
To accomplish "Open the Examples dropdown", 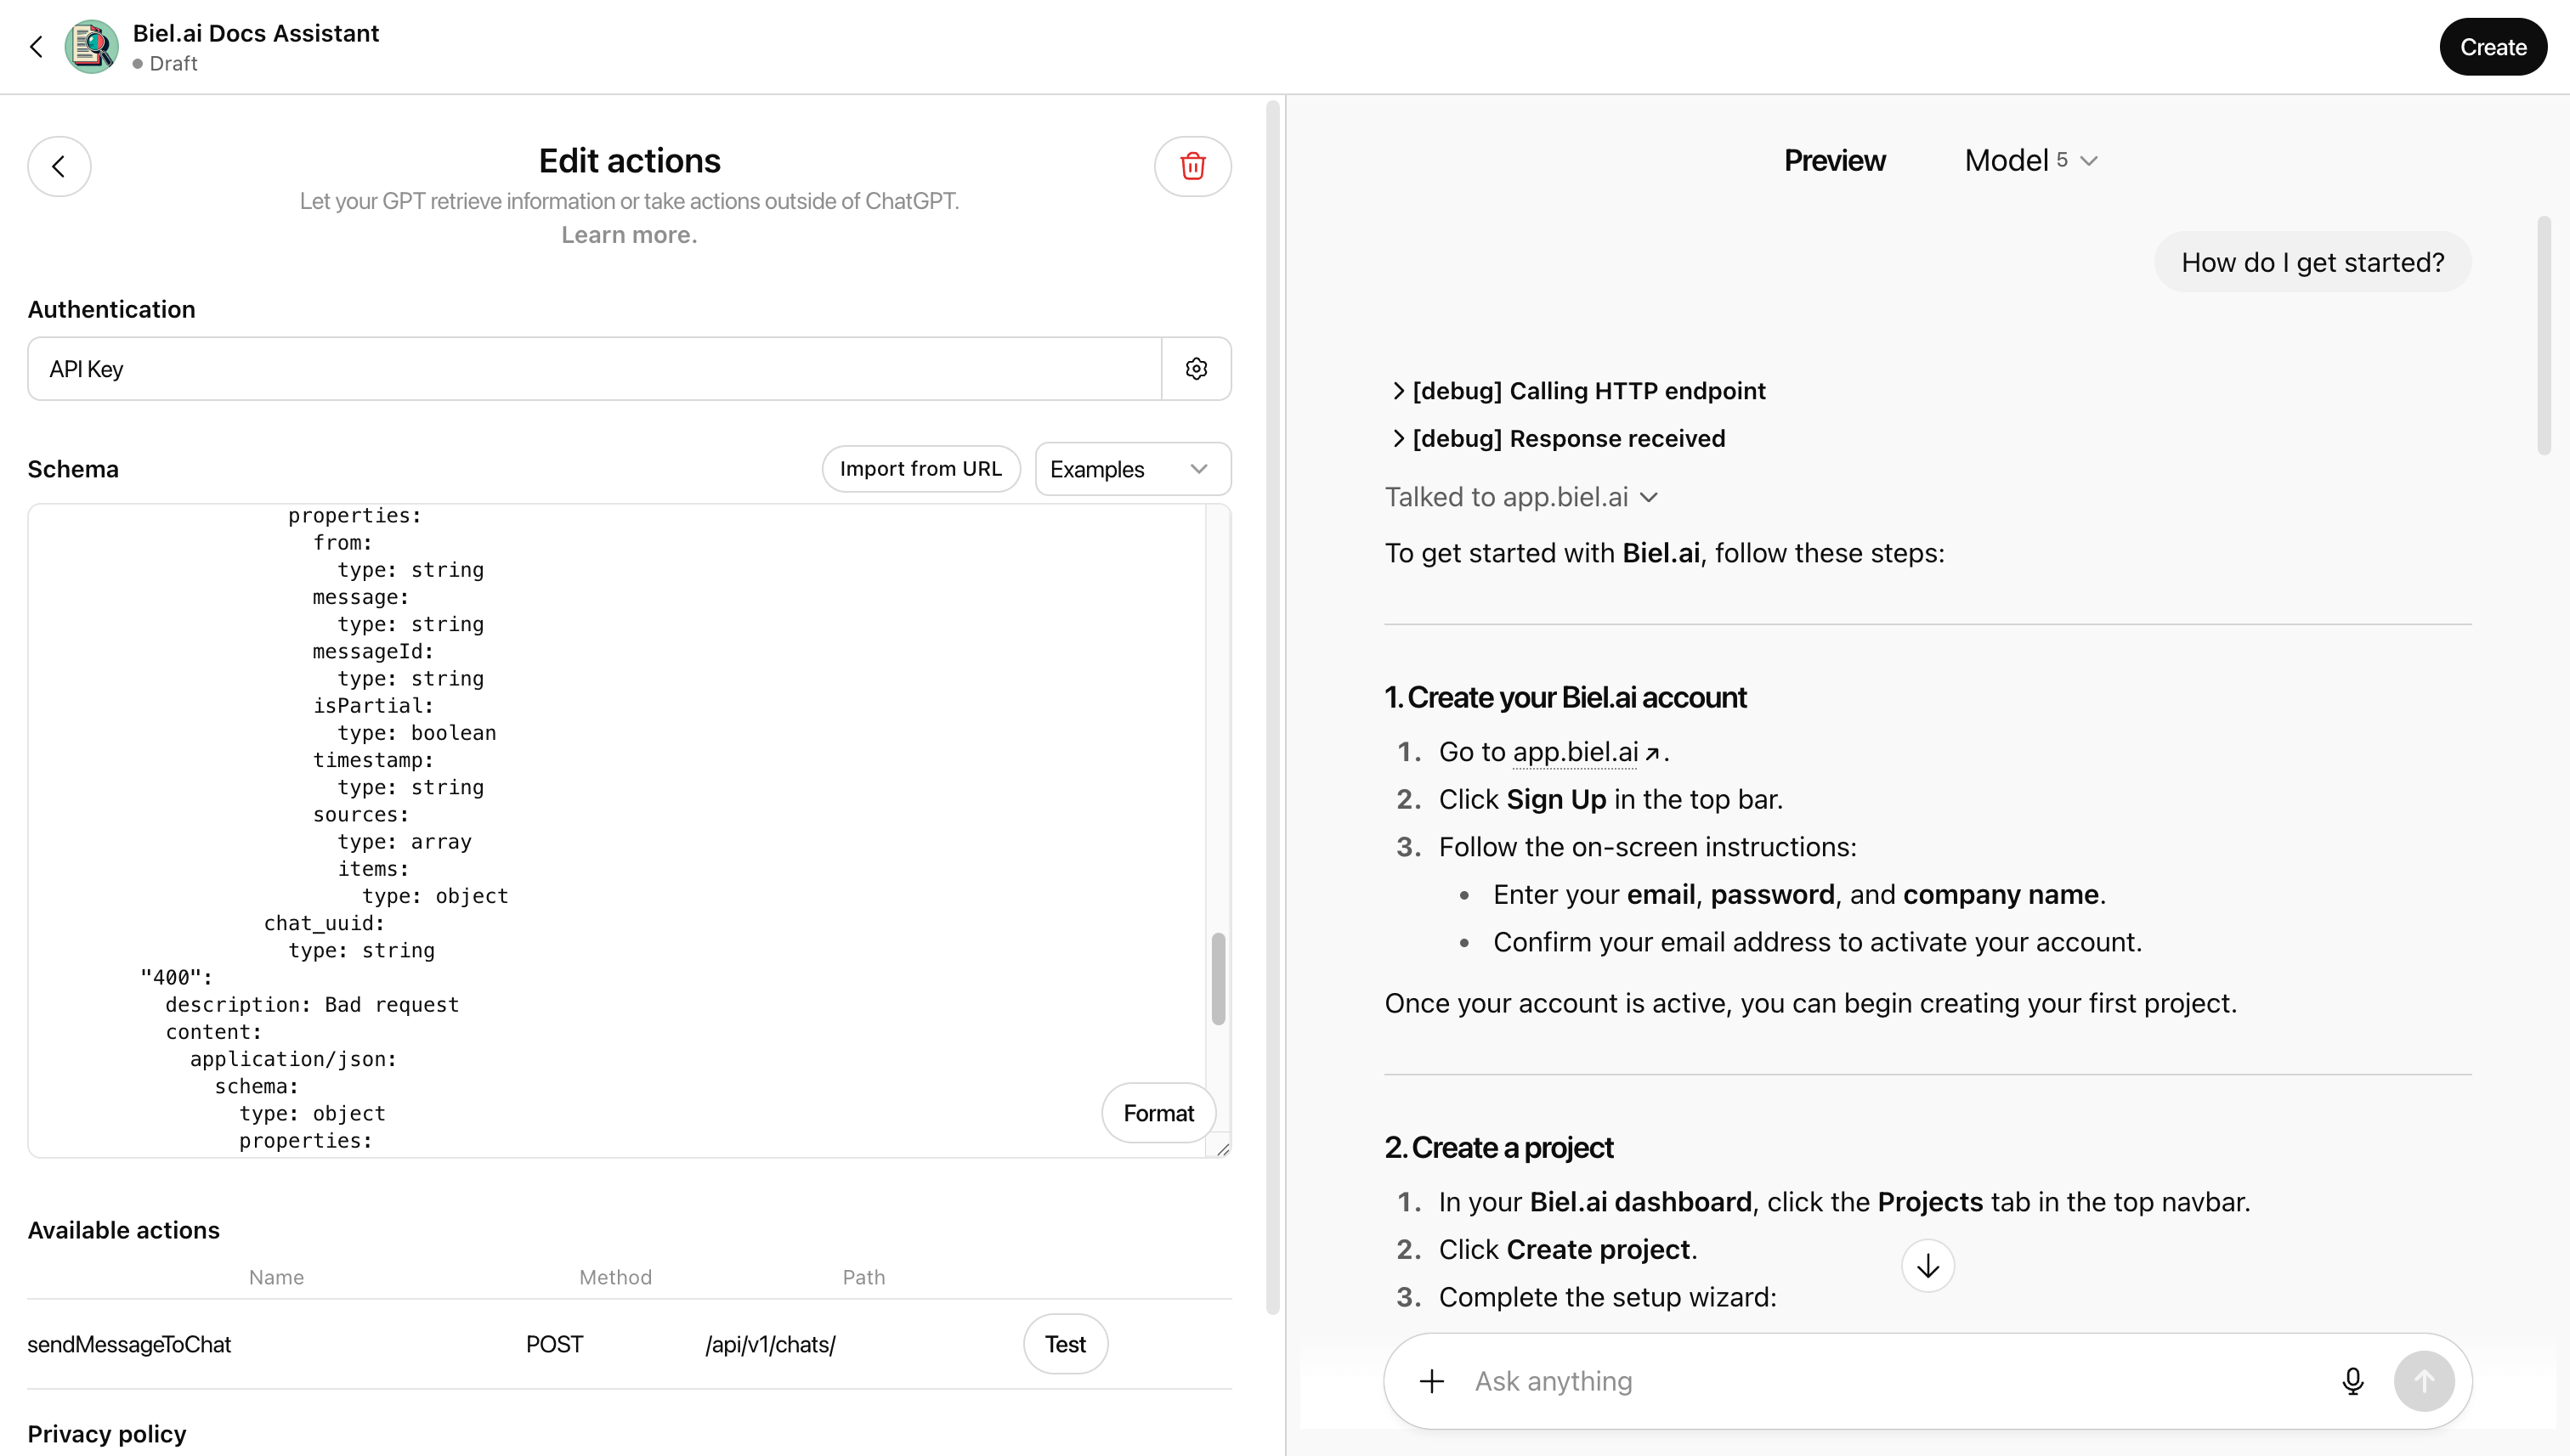I will click(x=1131, y=468).
